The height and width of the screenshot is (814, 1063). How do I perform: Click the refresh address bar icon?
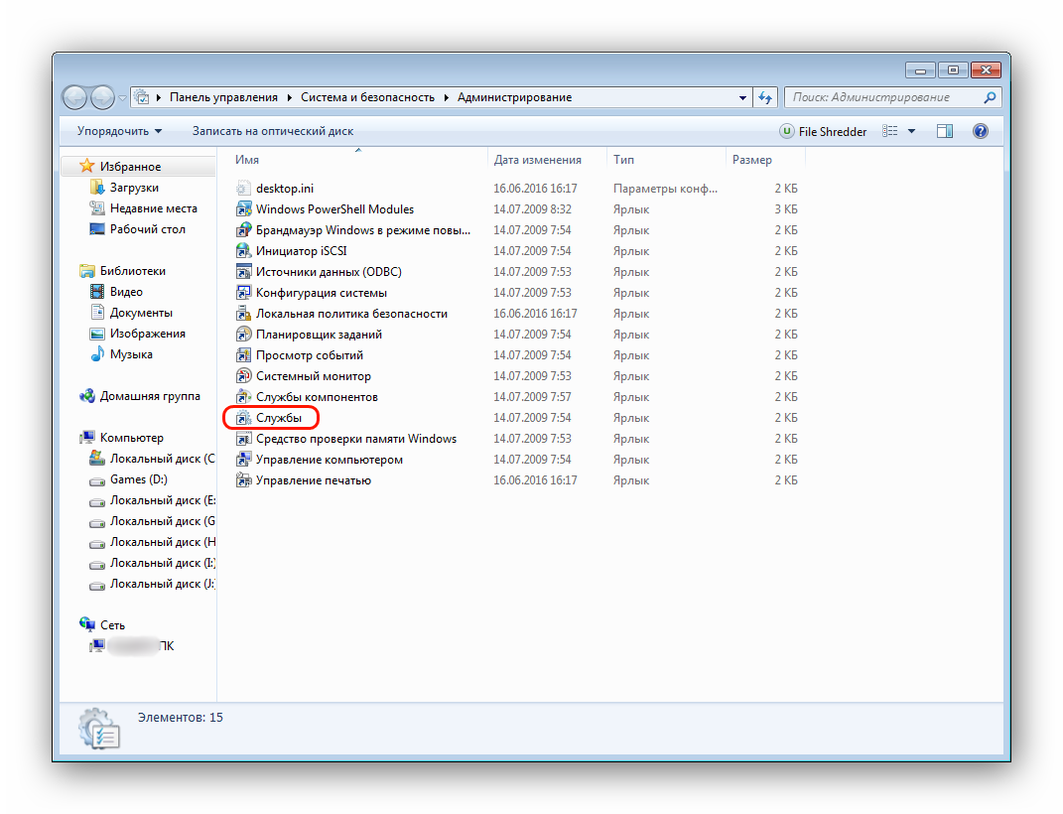click(764, 97)
